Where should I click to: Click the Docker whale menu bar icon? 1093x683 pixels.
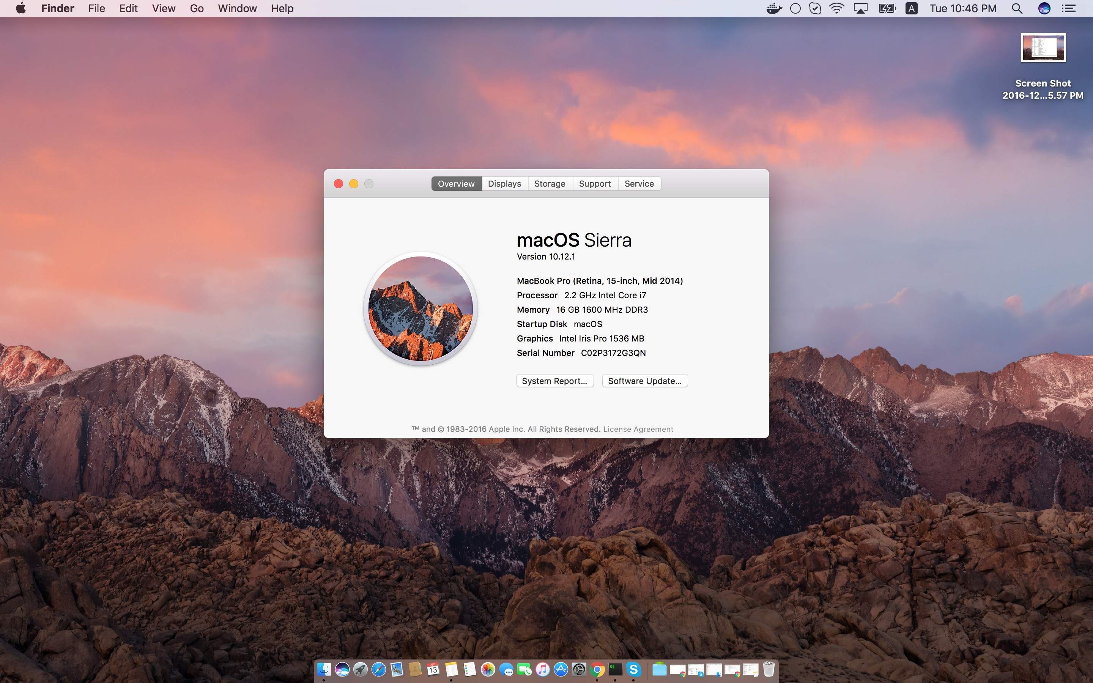coord(774,8)
